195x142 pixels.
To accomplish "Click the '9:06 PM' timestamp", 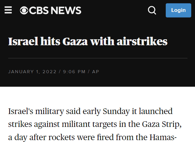I will pyautogui.click(x=74, y=72).
